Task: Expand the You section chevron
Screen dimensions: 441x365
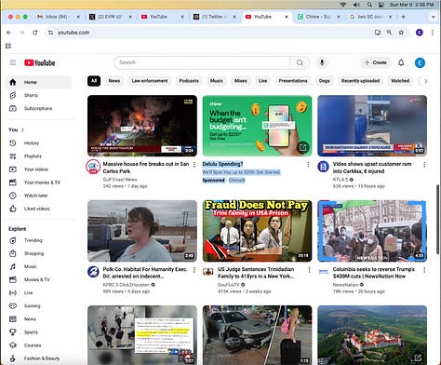Action: [22, 129]
